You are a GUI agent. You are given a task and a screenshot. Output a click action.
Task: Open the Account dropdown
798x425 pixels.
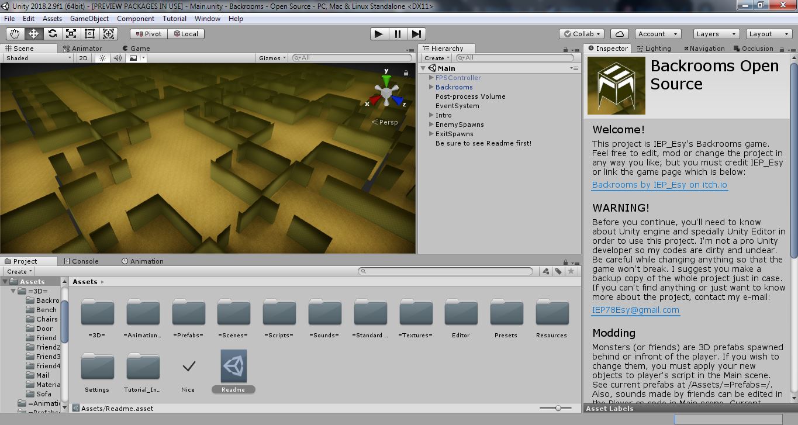click(x=658, y=34)
